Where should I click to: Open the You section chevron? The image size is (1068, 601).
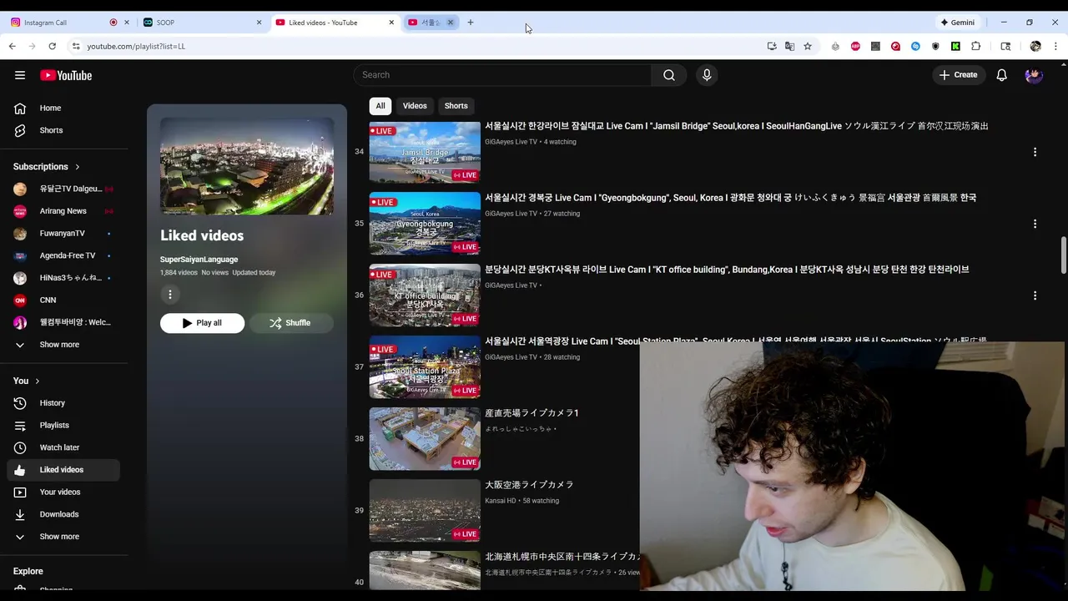tap(37, 381)
